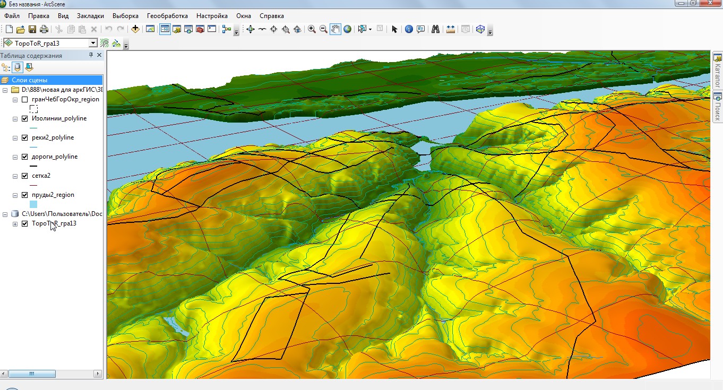Open the TopoToR_гра13 layer dropdown
The image size is (723, 390).
coord(93,43)
